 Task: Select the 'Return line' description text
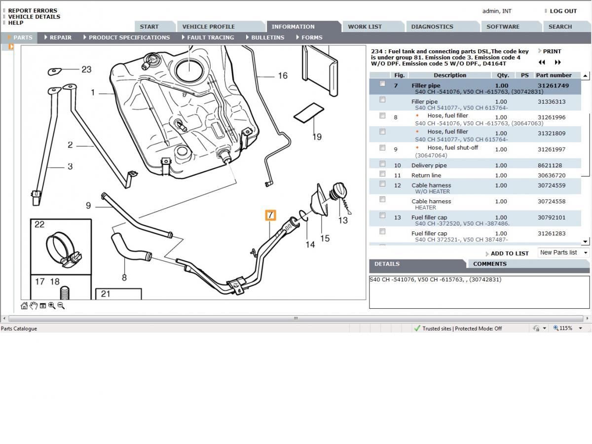426,176
